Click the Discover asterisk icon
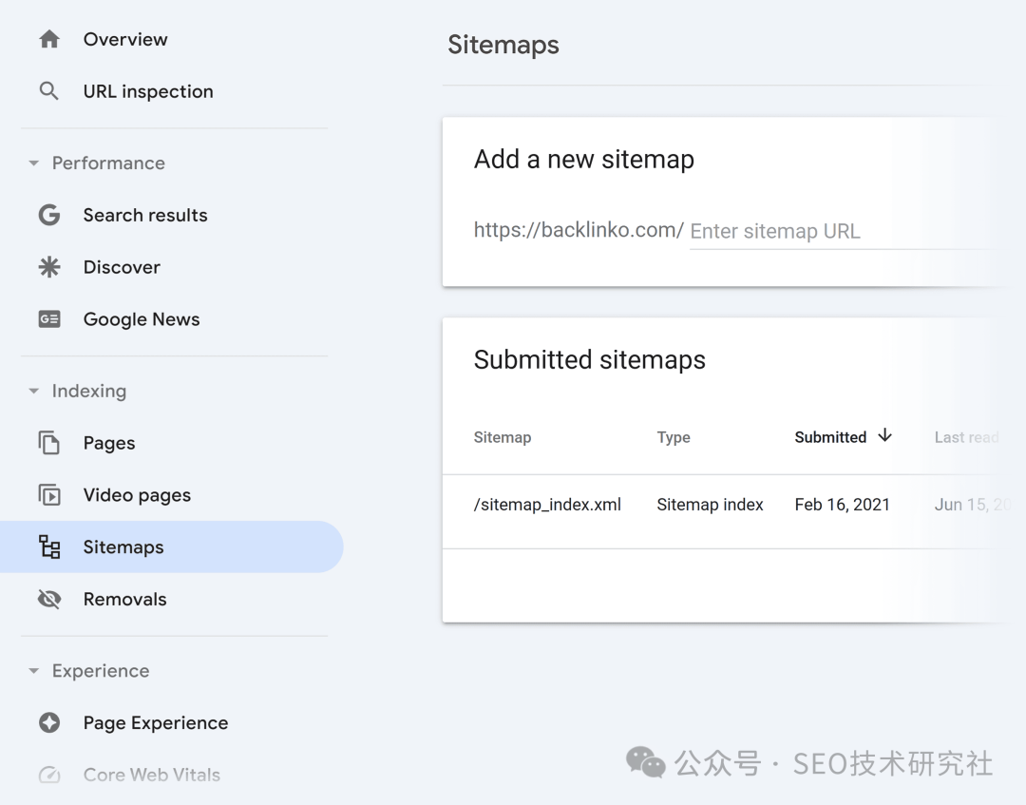This screenshot has width=1026, height=805. 49,267
